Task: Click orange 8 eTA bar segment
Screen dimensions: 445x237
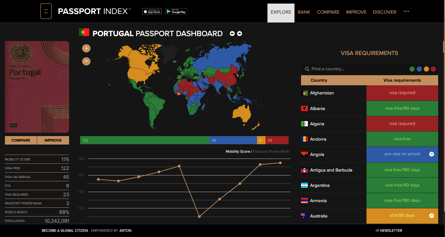Action: pos(261,140)
